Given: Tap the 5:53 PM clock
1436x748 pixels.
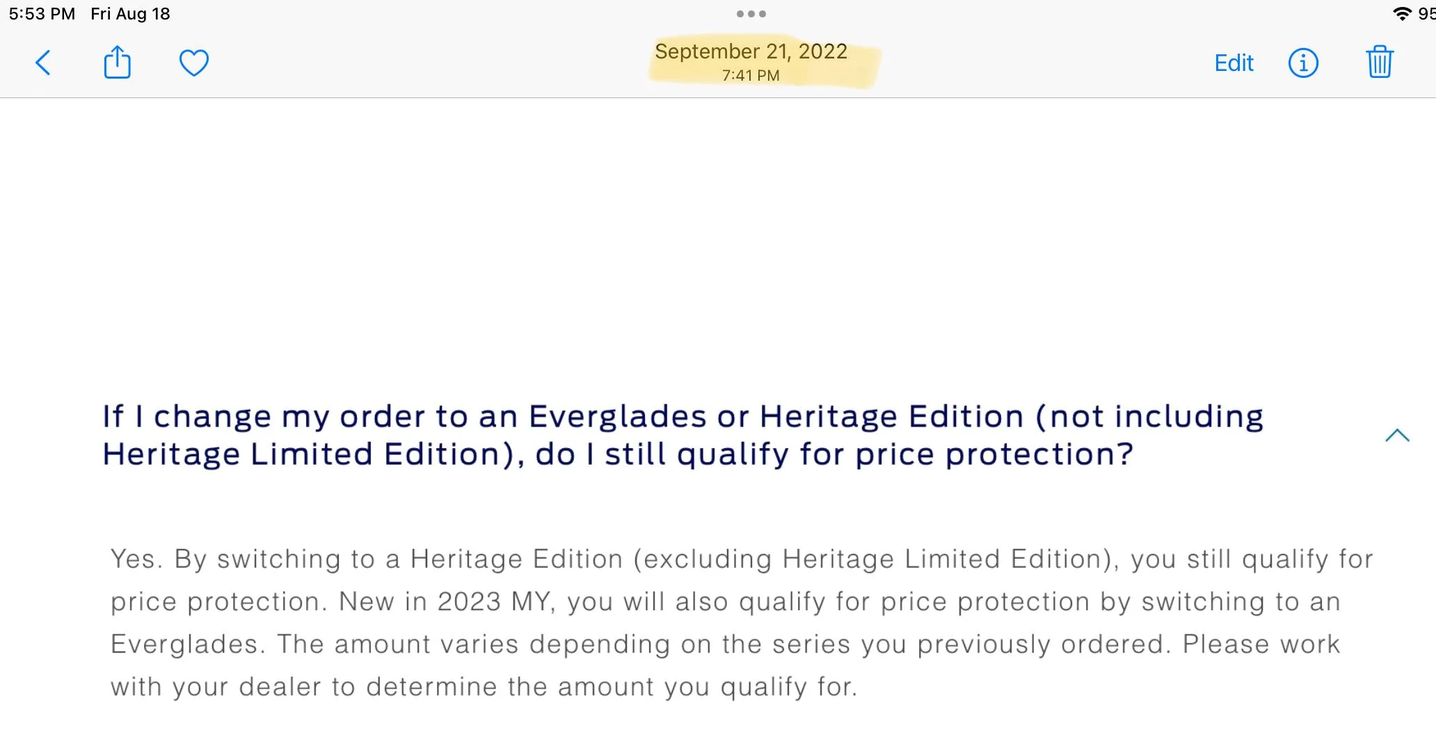Looking at the screenshot, I should pos(42,14).
